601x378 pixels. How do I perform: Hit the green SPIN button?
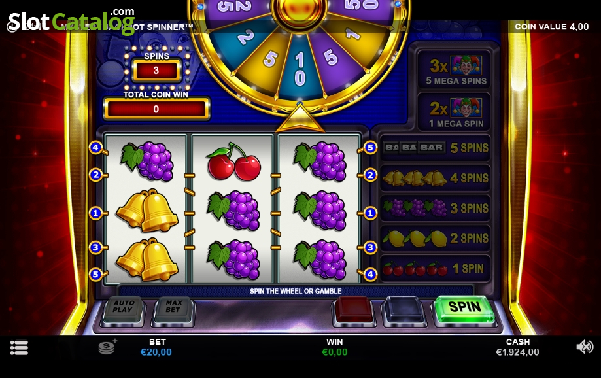click(x=464, y=308)
